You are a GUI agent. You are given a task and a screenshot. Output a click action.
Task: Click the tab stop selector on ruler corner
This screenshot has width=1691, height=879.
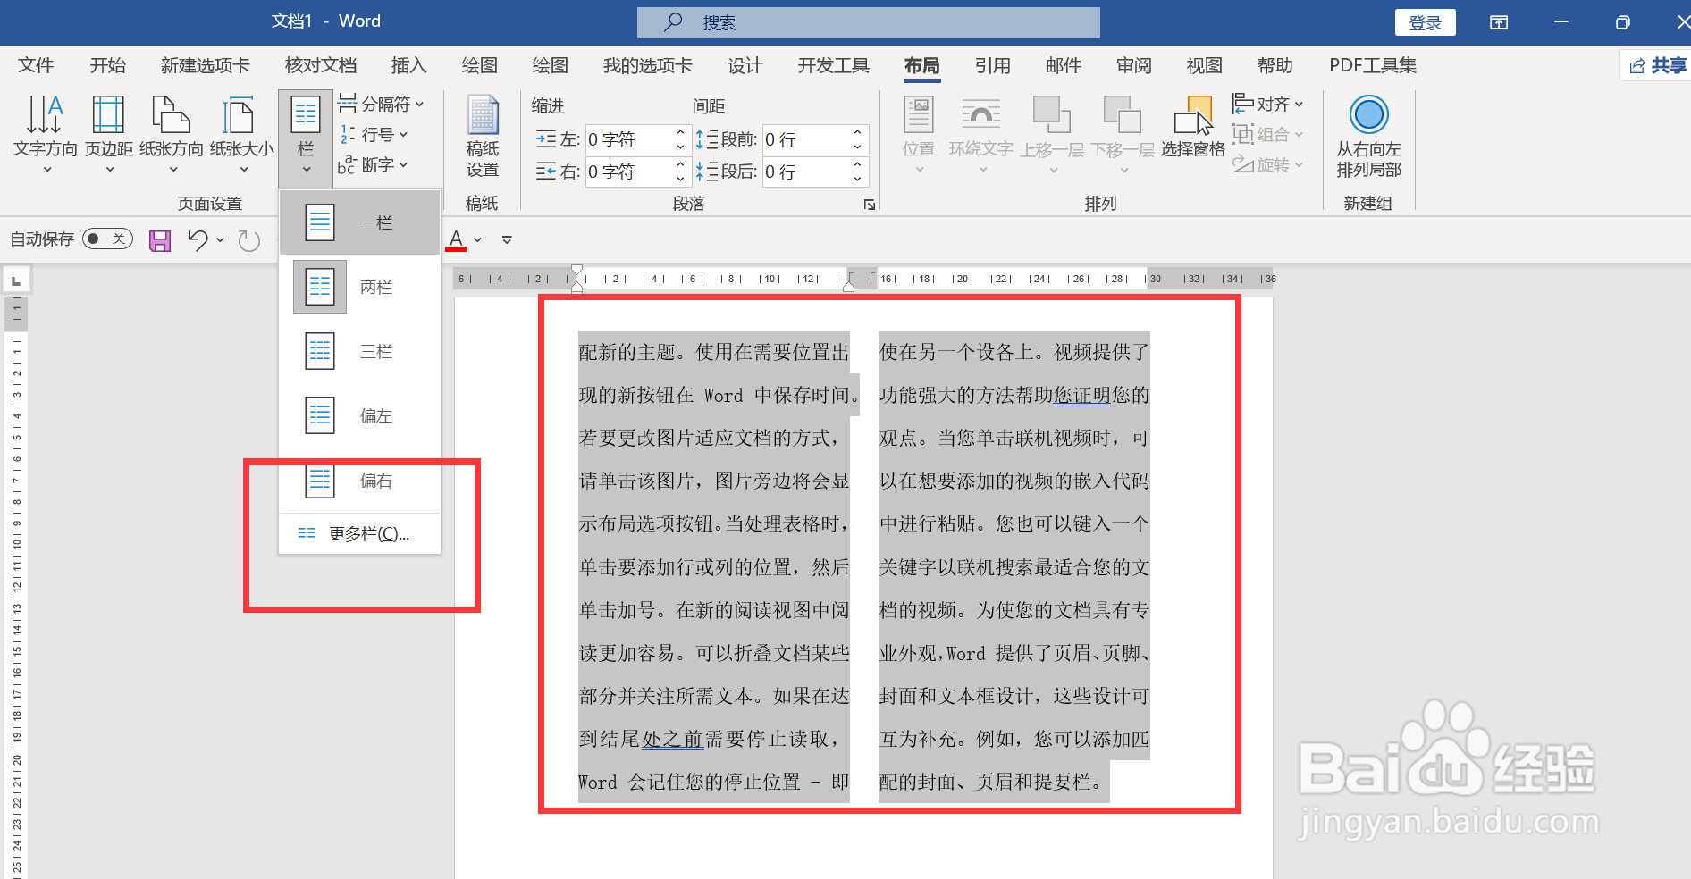16,280
